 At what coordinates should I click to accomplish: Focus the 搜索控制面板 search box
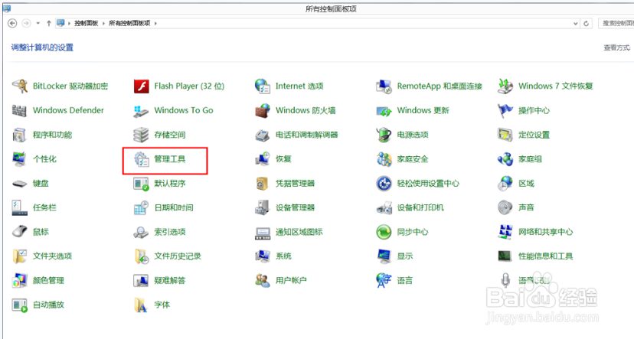click(616, 24)
